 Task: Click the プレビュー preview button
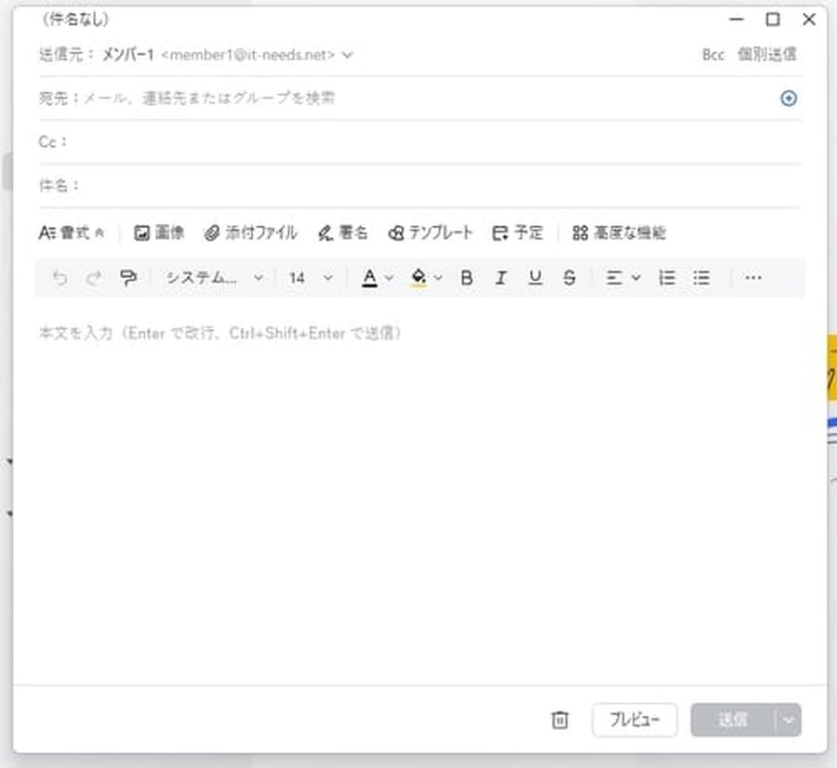tap(634, 720)
